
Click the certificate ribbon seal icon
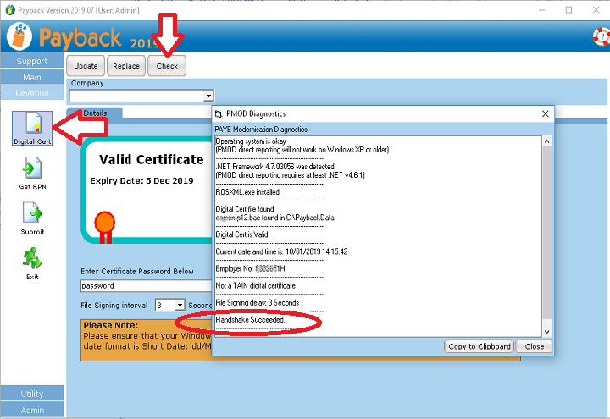104,223
